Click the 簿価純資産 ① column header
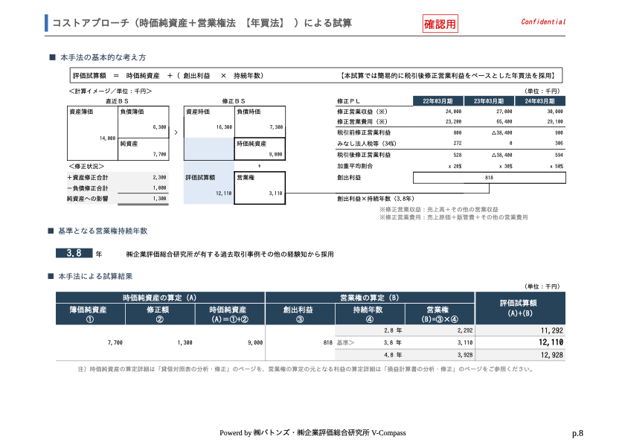 pos(90,314)
